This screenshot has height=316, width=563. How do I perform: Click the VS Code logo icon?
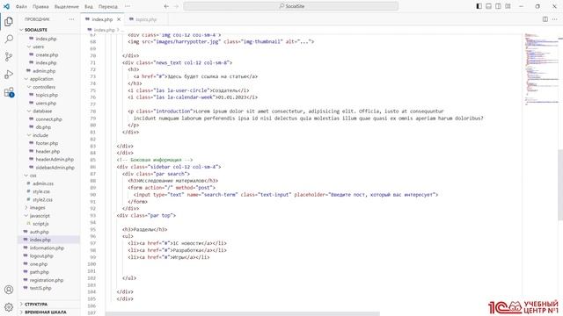click(x=6, y=6)
